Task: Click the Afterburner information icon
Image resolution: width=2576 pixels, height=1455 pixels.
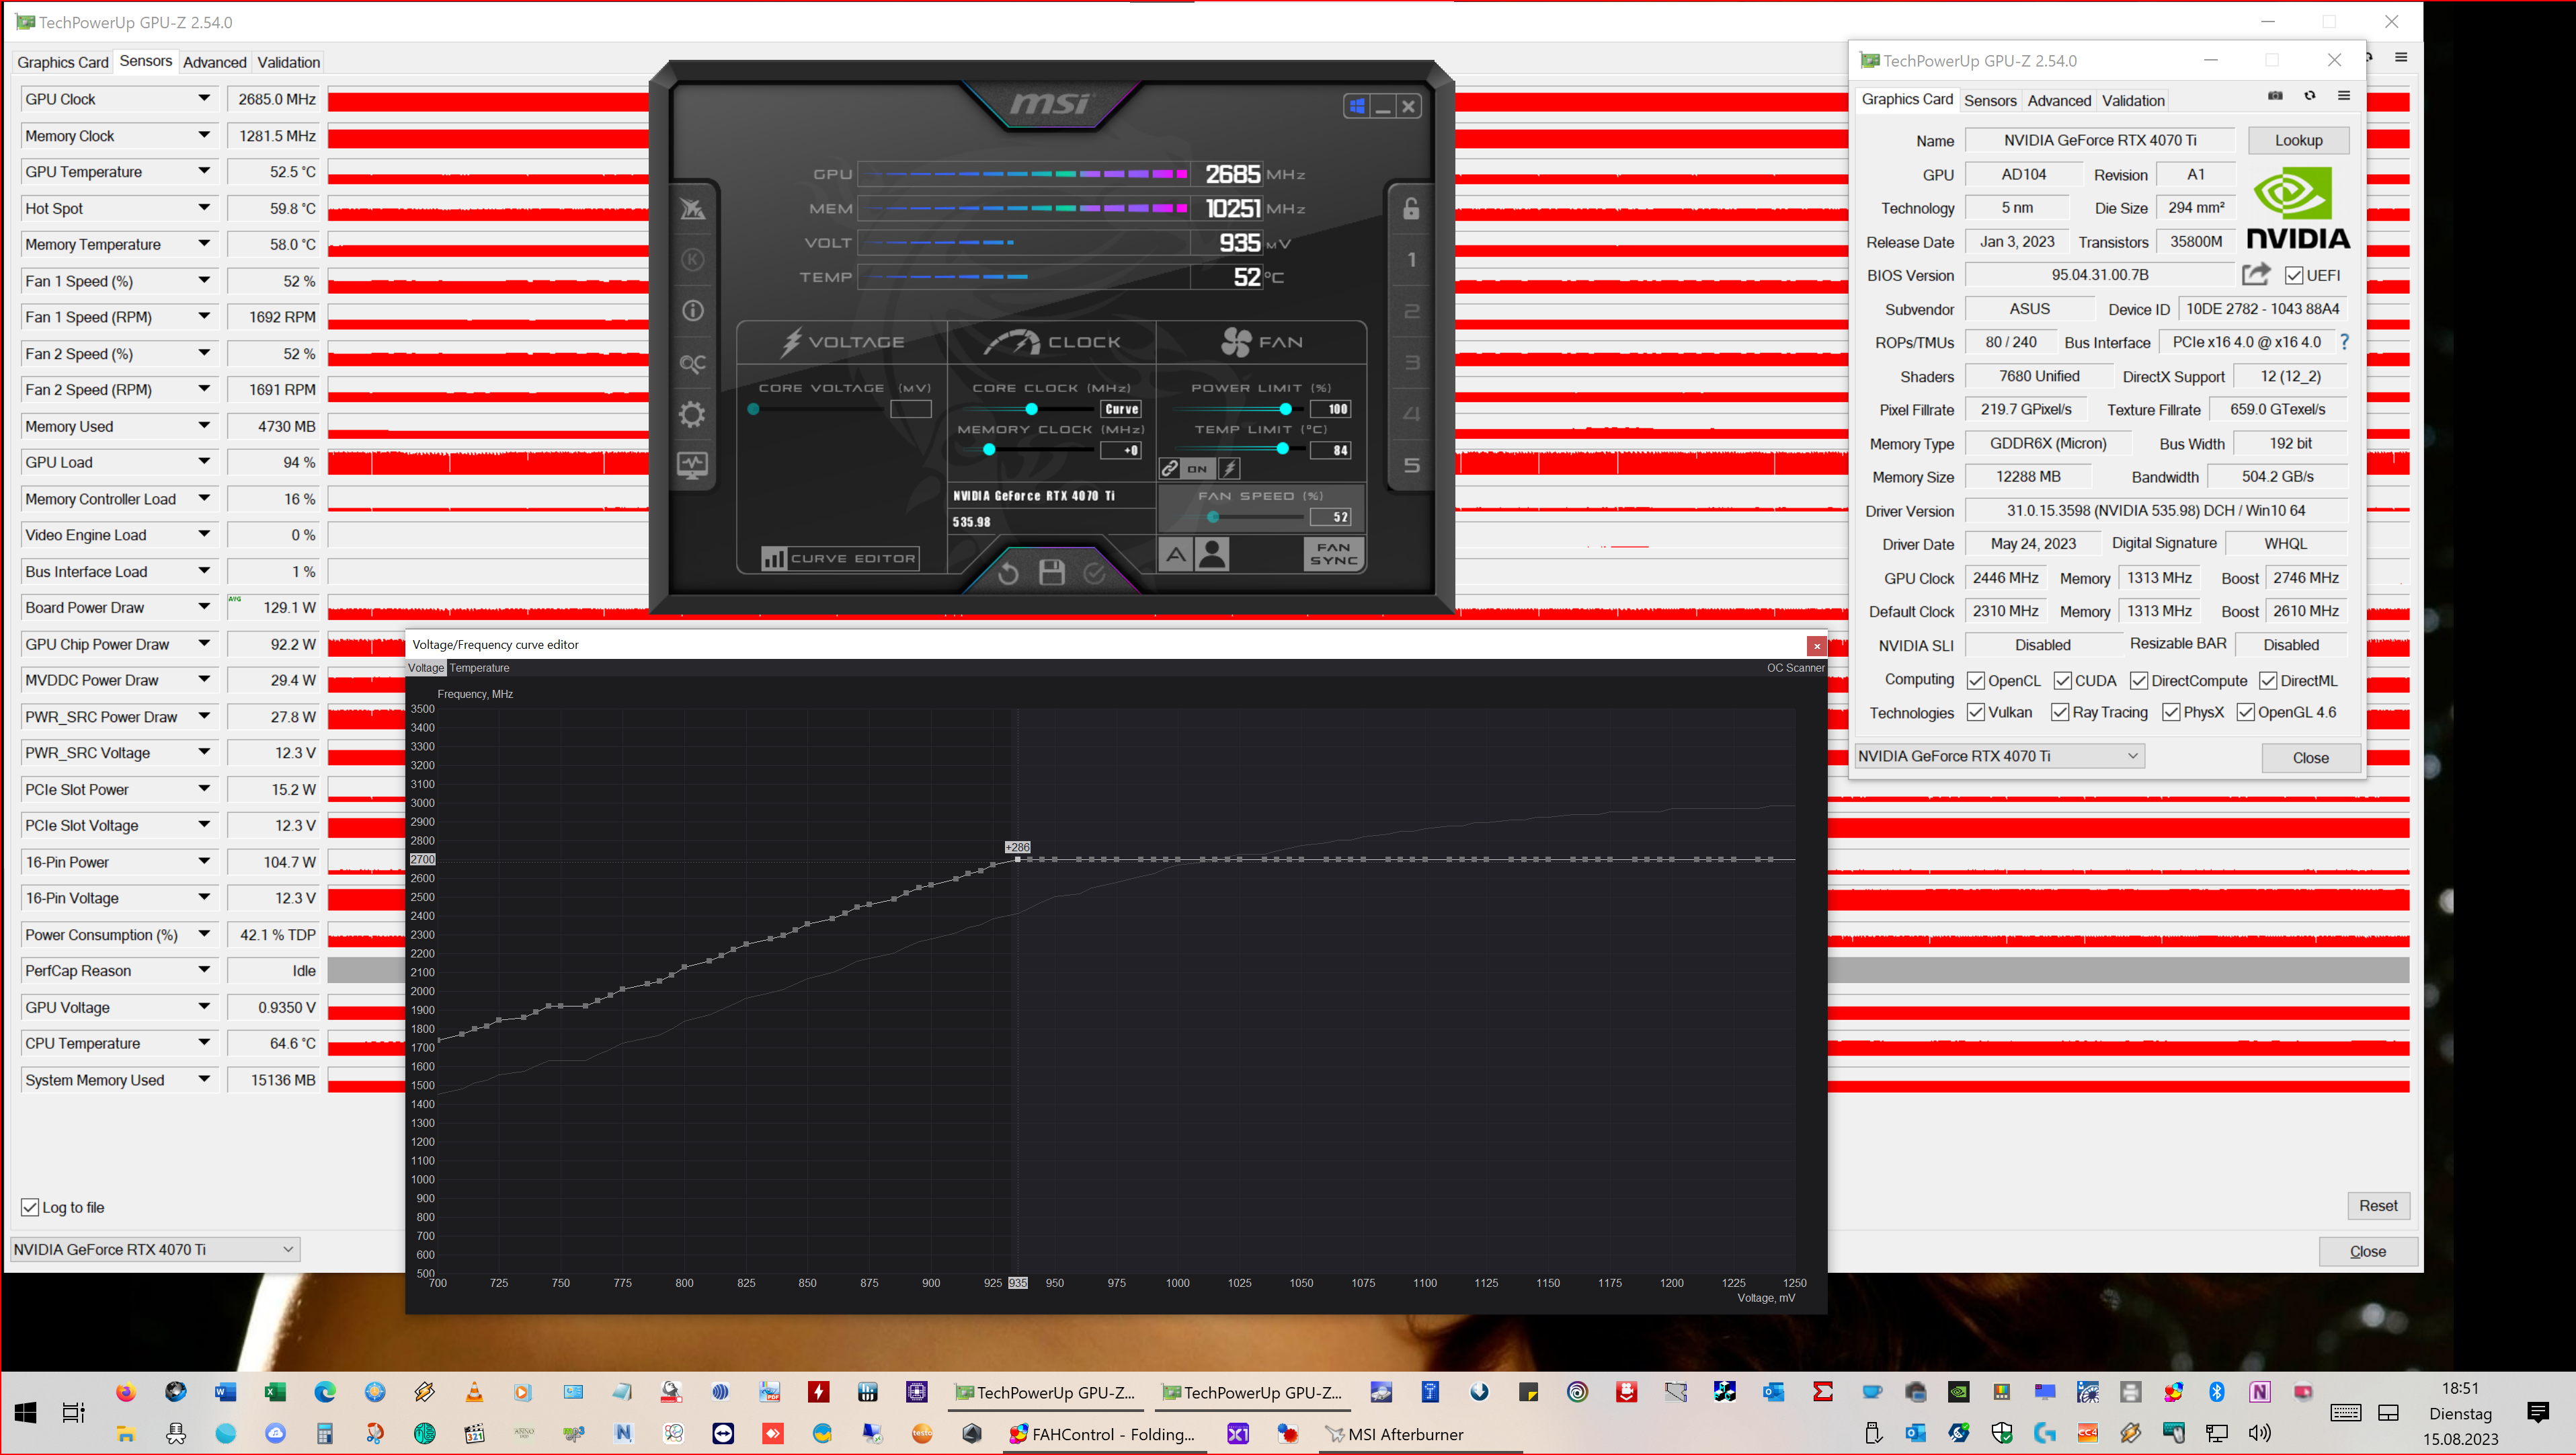Action: tap(692, 311)
